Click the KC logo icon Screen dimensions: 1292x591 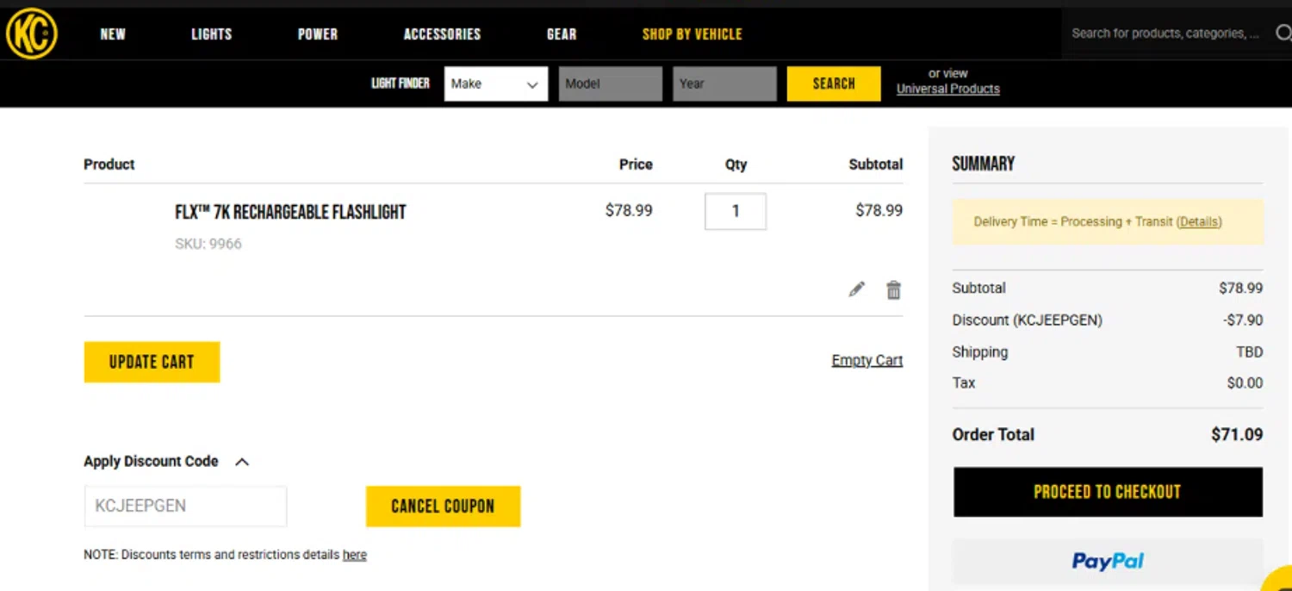click(x=32, y=34)
